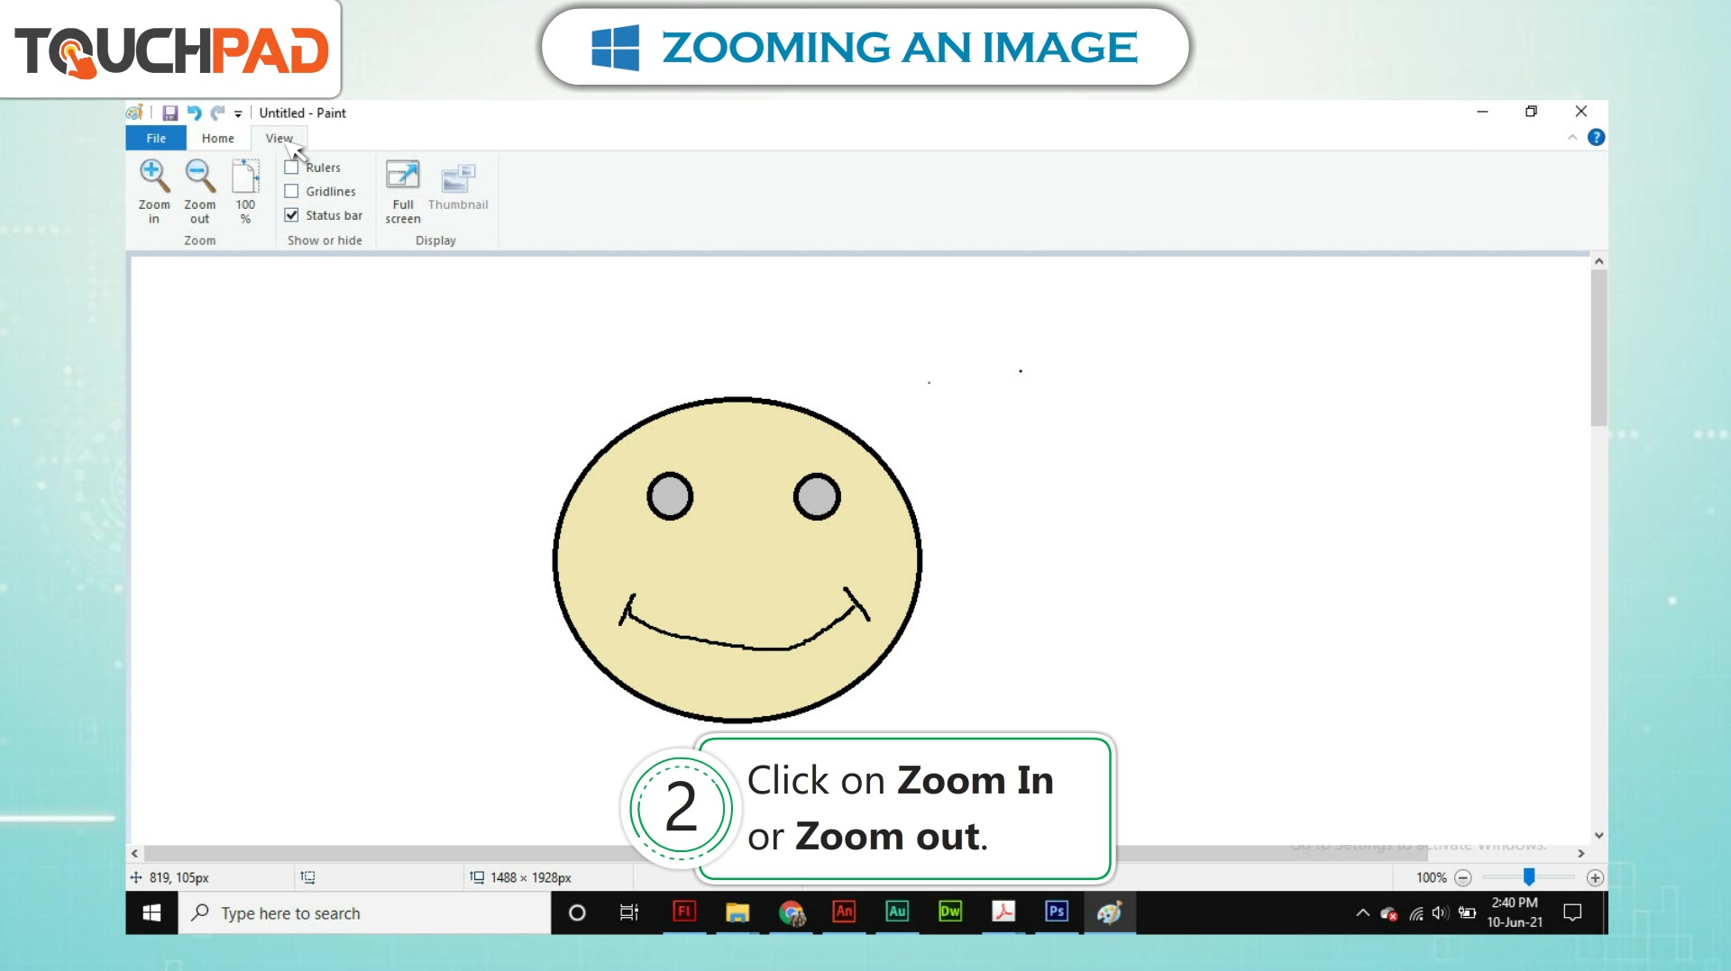Open the notification center icon
The width and height of the screenshot is (1731, 971).
(x=1572, y=912)
